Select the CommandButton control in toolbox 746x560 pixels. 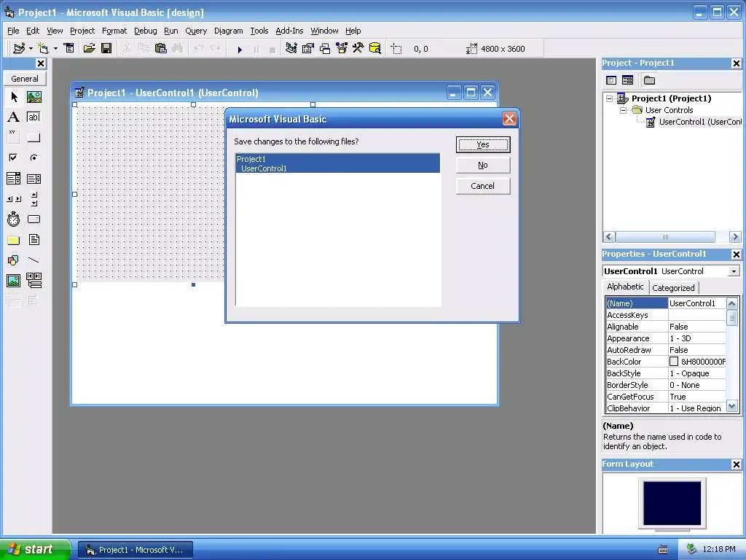[x=34, y=138]
